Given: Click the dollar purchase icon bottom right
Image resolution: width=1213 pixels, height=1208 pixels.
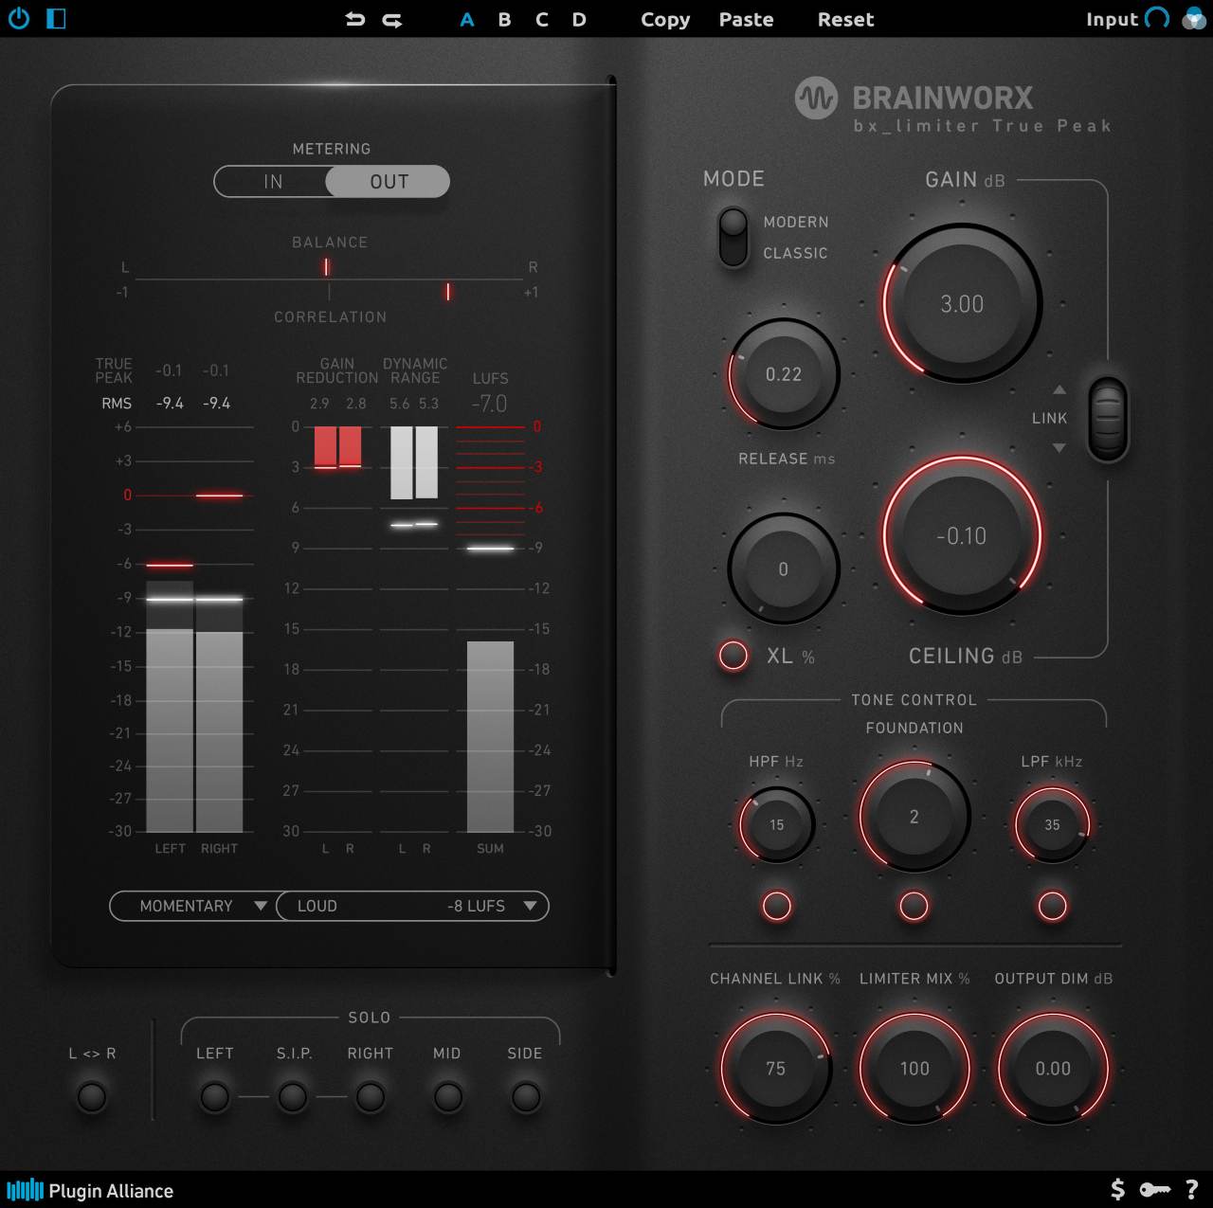Looking at the screenshot, I should (x=1116, y=1189).
